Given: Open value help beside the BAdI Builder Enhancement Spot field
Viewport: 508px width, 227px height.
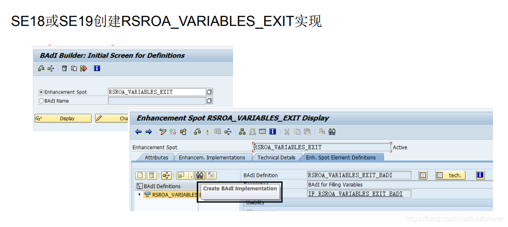Looking at the screenshot, I should 209,92.
